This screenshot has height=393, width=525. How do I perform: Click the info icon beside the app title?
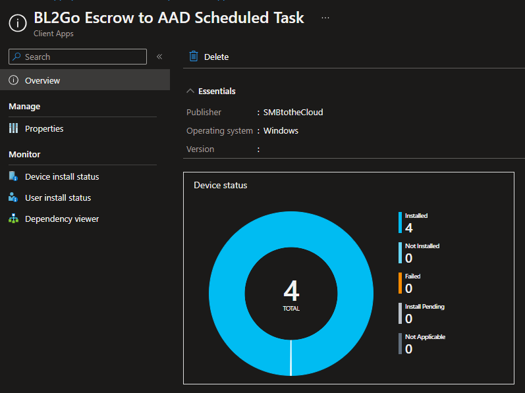coord(18,23)
